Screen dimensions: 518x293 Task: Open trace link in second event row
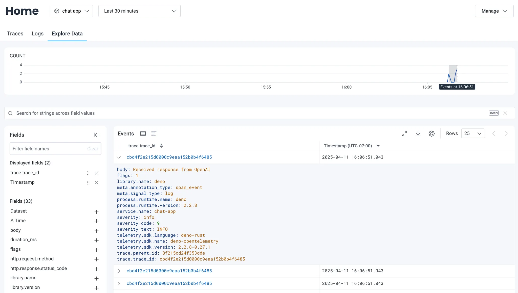click(169, 271)
